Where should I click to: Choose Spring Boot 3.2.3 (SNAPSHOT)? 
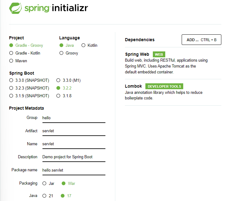coord(29,88)
